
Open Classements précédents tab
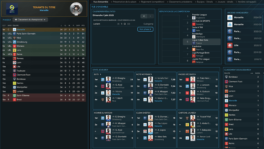[180, 2]
